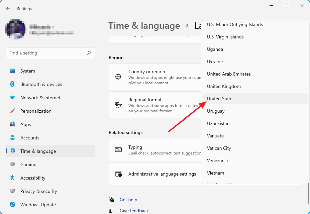
Task: Select United States from the country list
Action: click(x=221, y=99)
